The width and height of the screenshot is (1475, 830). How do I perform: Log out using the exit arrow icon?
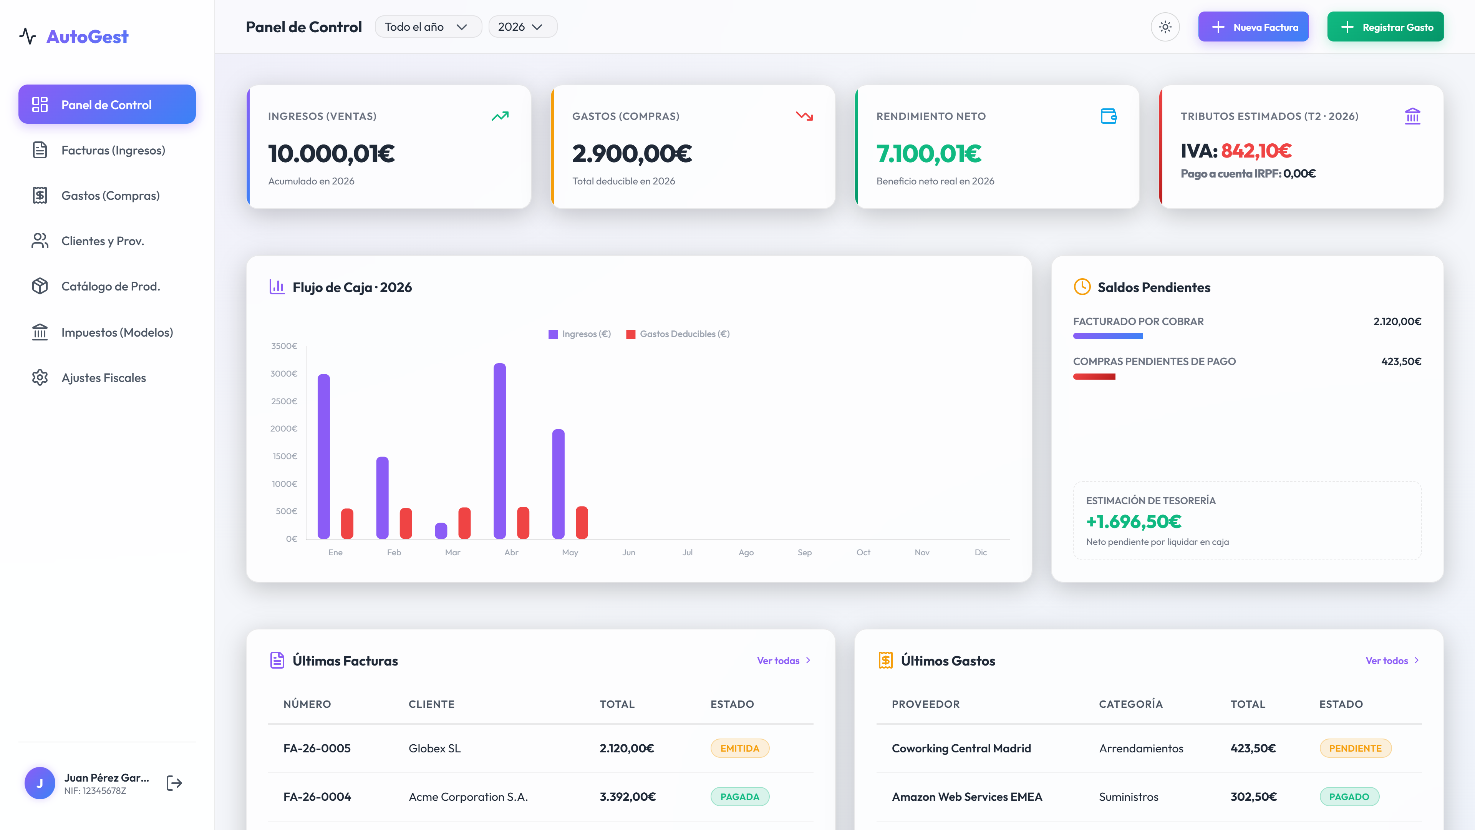(174, 782)
